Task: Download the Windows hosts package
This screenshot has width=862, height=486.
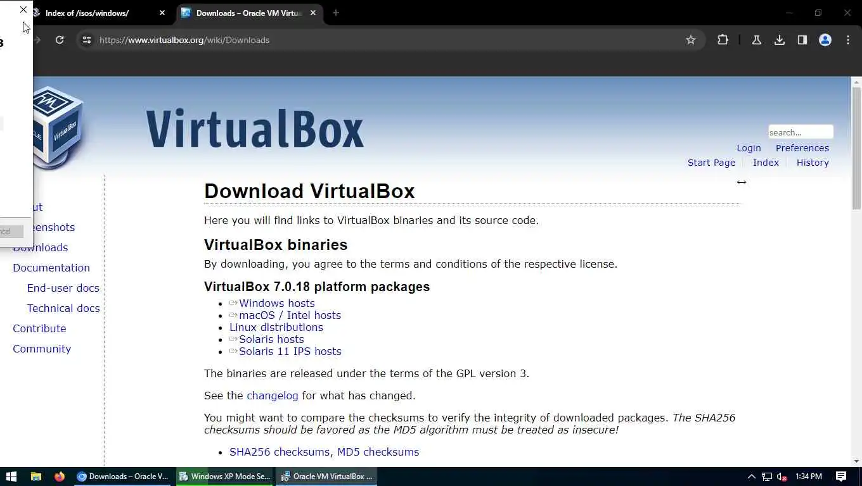Action: [x=276, y=303]
